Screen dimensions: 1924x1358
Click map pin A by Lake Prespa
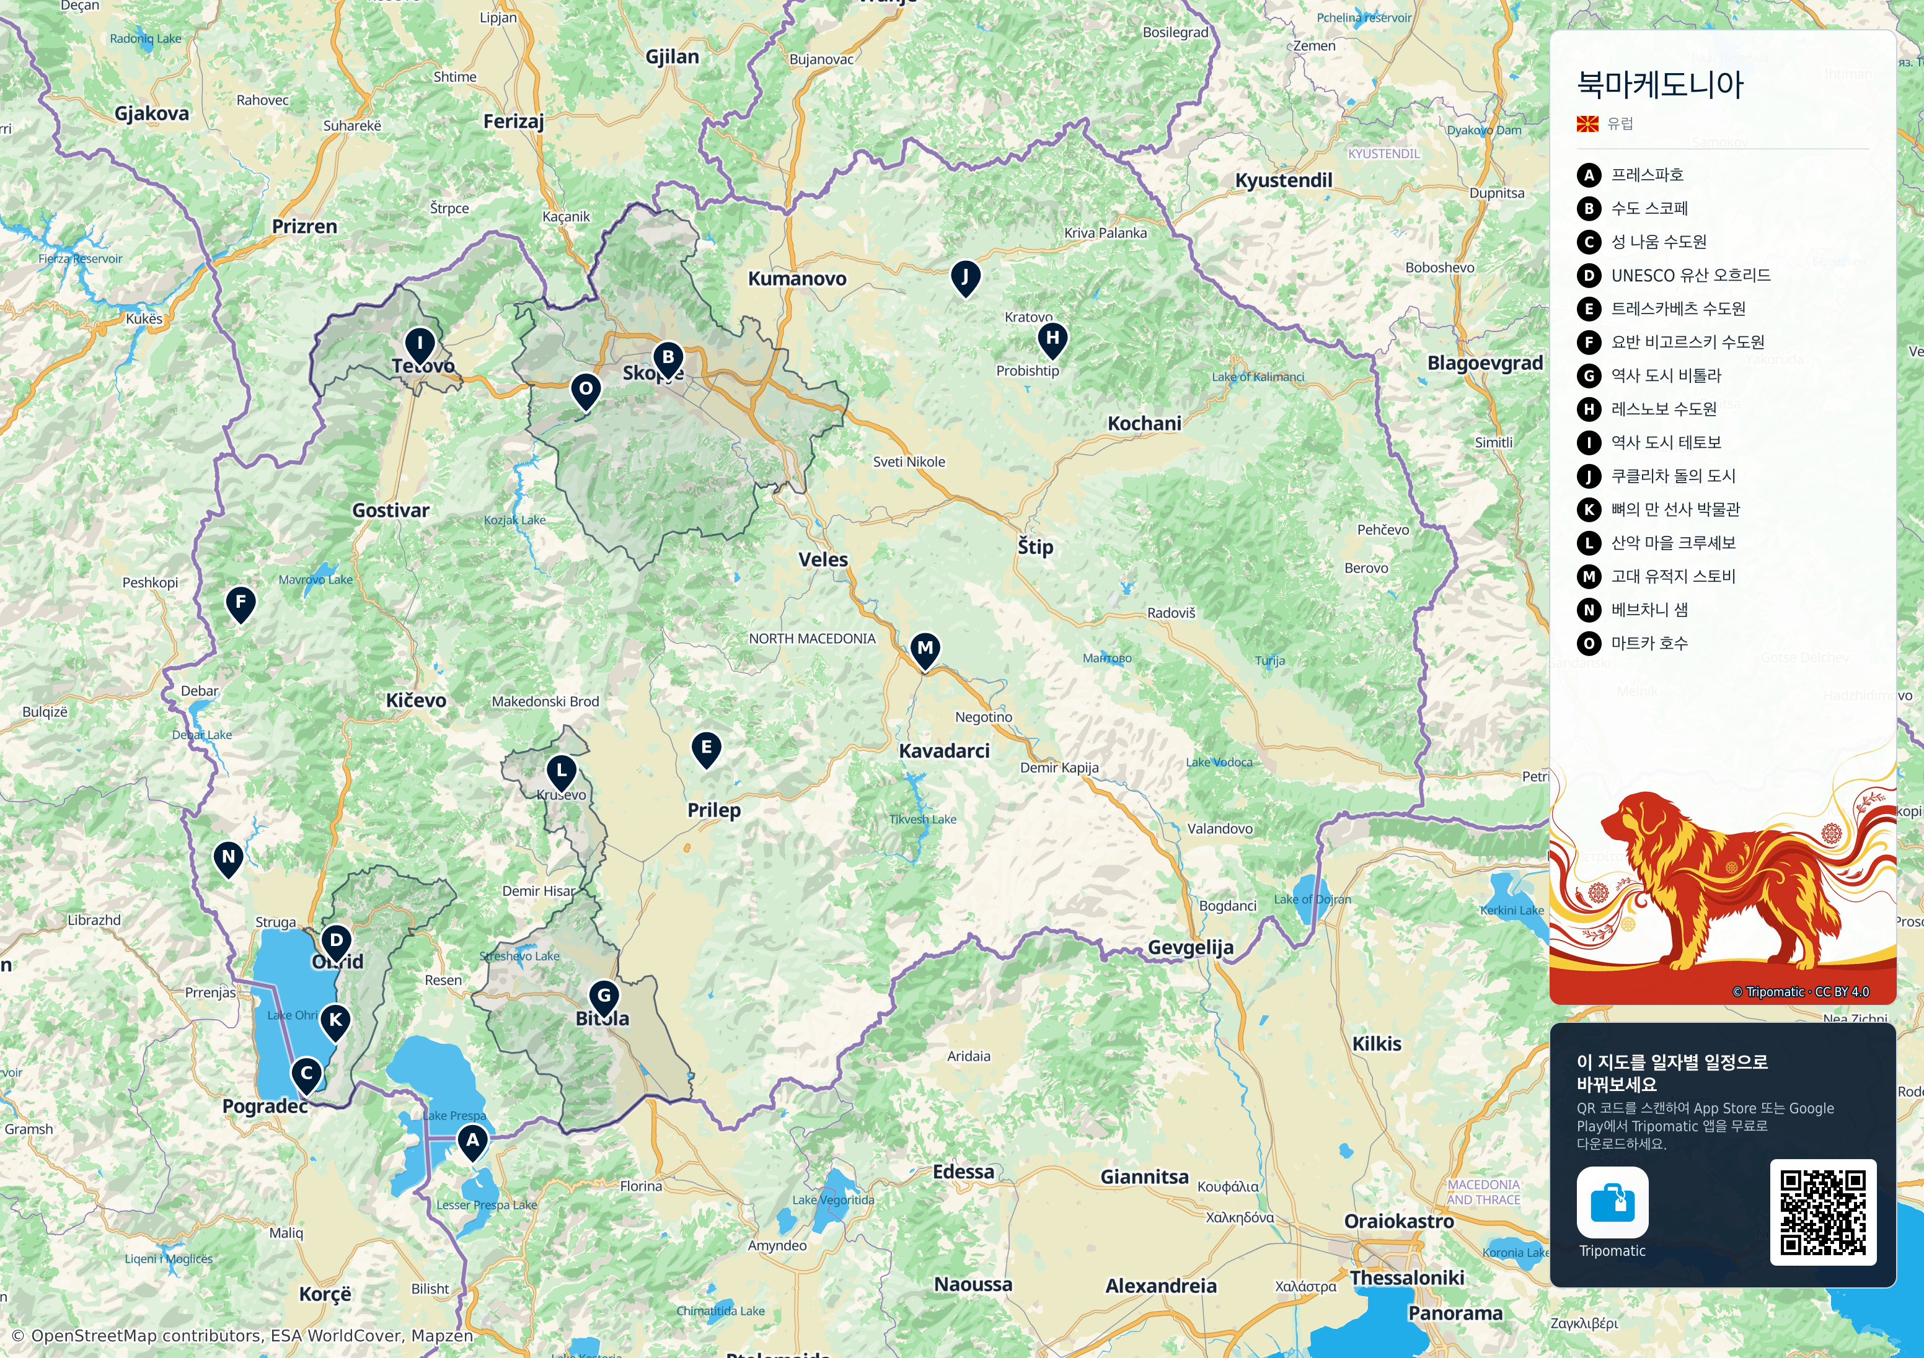(x=472, y=1142)
